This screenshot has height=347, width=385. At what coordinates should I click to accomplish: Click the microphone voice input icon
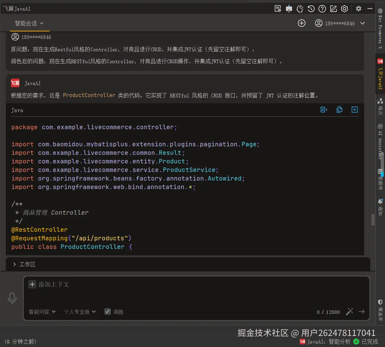tap(12, 298)
